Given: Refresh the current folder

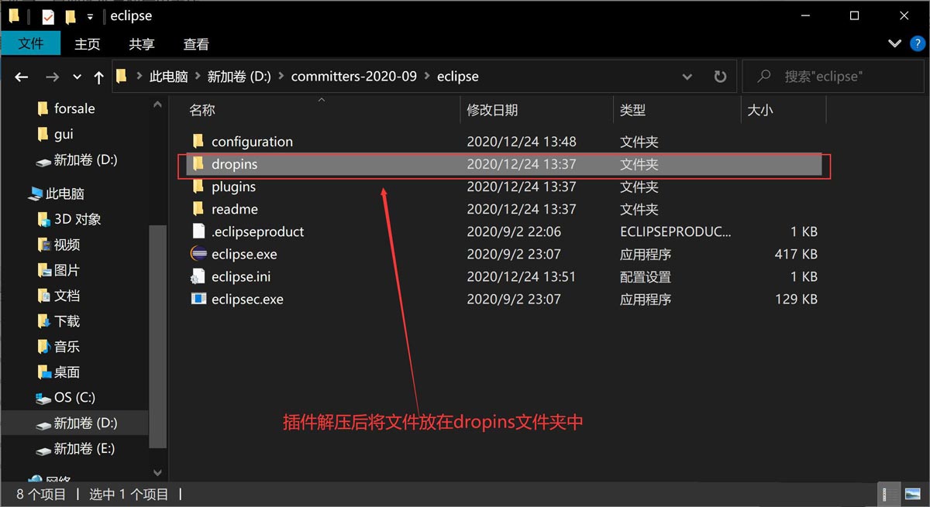Looking at the screenshot, I should (x=720, y=77).
